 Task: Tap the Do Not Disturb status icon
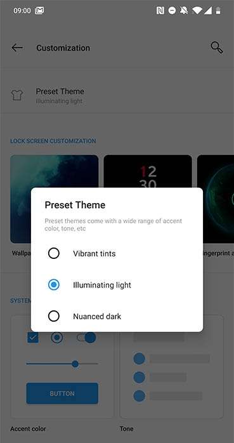pyautogui.click(x=172, y=11)
